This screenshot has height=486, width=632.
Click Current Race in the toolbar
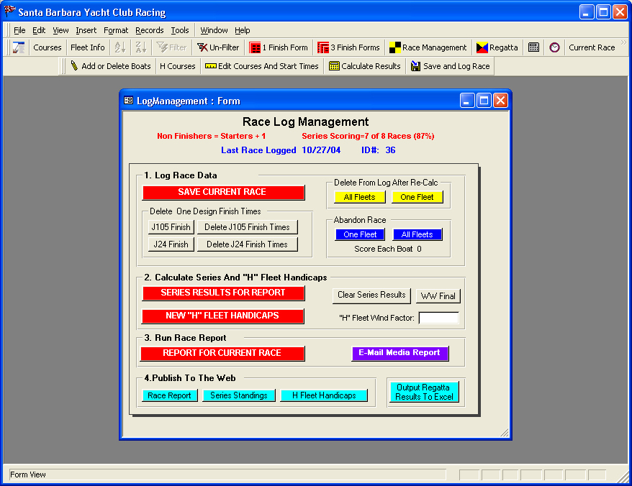point(592,47)
